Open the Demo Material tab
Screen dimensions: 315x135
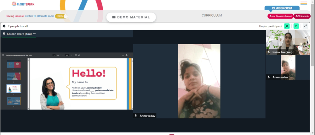[131, 17]
